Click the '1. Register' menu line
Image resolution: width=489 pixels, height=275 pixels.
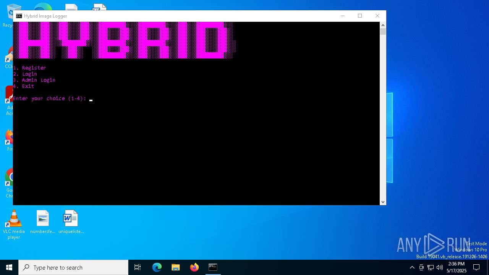29,68
